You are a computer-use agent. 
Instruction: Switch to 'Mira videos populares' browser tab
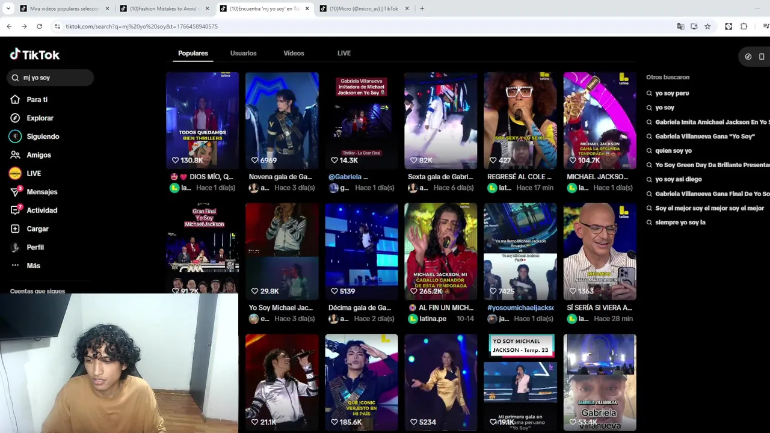[x=64, y=8]
